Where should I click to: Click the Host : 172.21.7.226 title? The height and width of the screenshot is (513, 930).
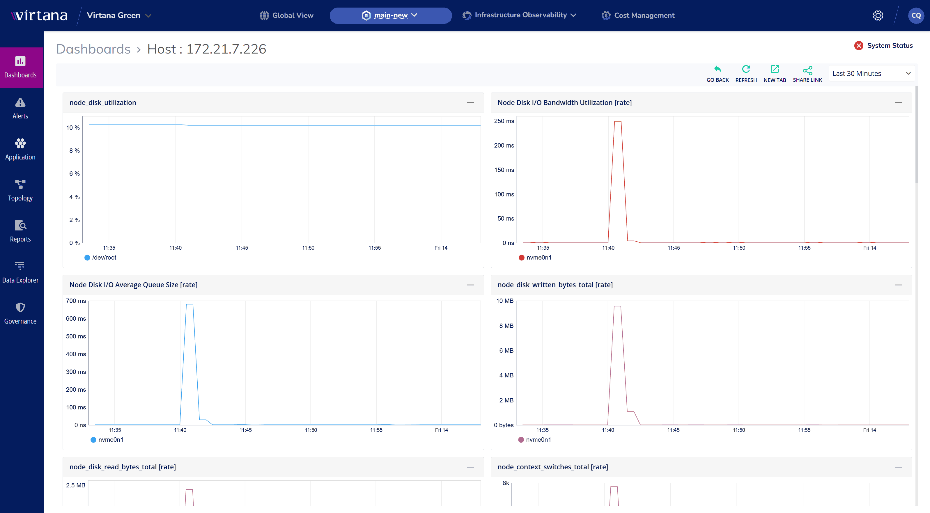coord(206,49)
